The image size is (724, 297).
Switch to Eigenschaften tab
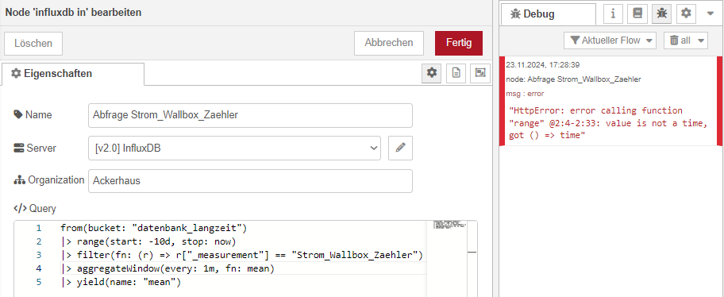(72, 73)
